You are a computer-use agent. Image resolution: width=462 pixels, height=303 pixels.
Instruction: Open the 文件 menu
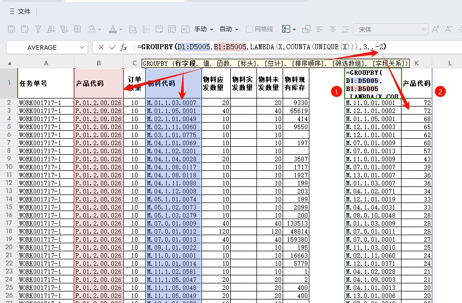(24, 12)
